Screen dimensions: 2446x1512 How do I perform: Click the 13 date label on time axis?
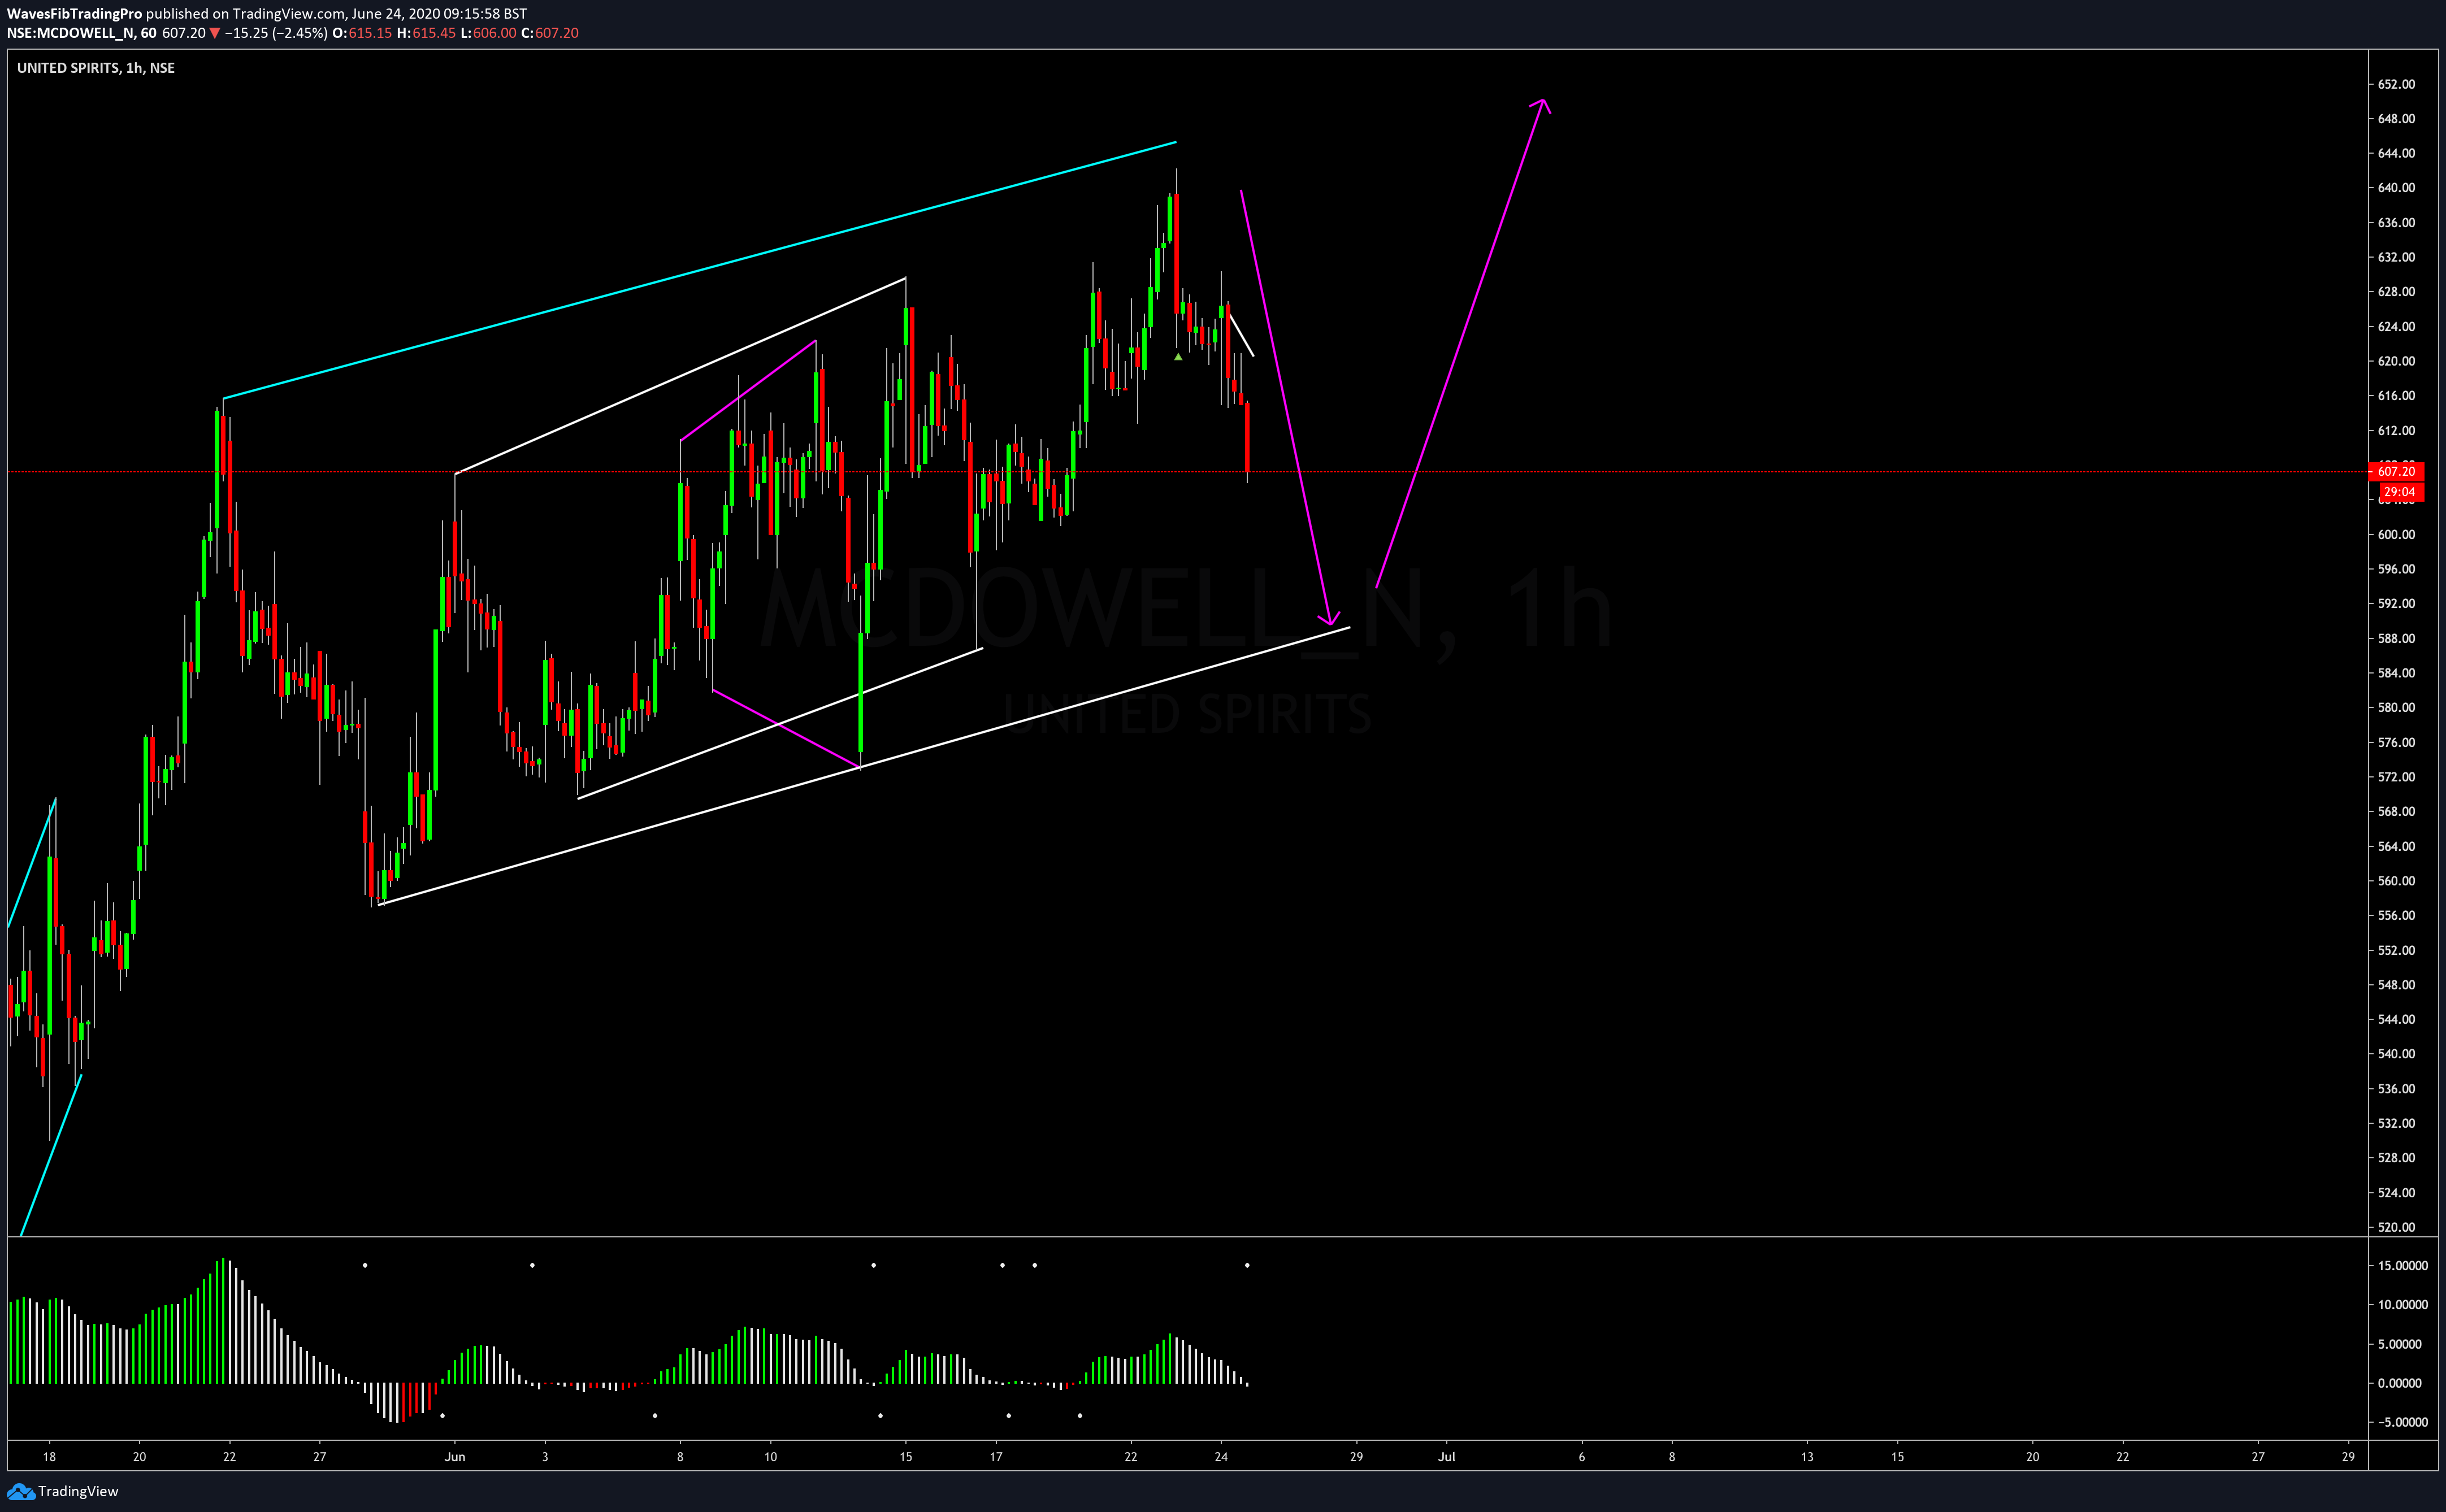[x=1807, y=1457]
